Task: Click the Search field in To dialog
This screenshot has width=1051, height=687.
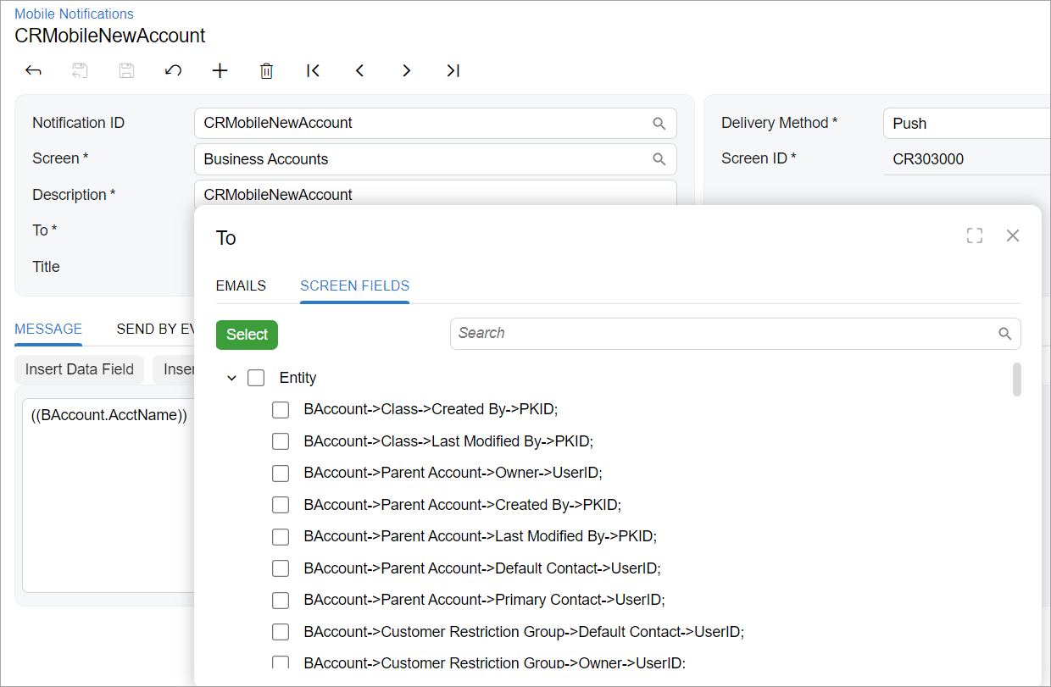Action: pos(725,334)
